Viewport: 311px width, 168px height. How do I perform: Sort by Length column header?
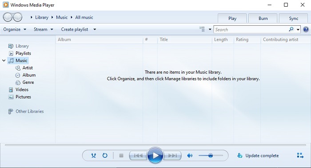click(x=223, y=39)
